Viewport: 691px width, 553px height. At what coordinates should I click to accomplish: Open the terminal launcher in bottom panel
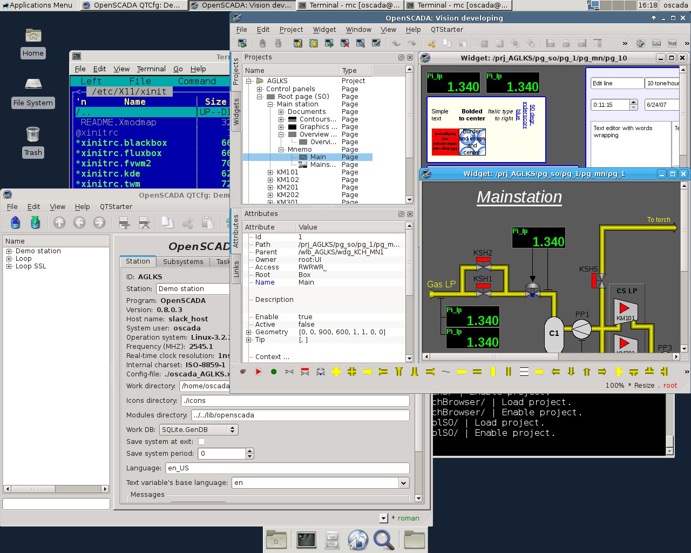tap(306, 539)
